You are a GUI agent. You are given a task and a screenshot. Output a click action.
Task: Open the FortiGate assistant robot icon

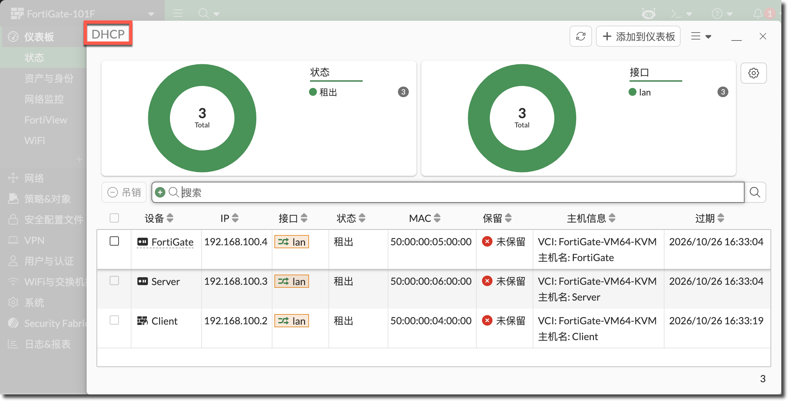[x=648, y=14]
